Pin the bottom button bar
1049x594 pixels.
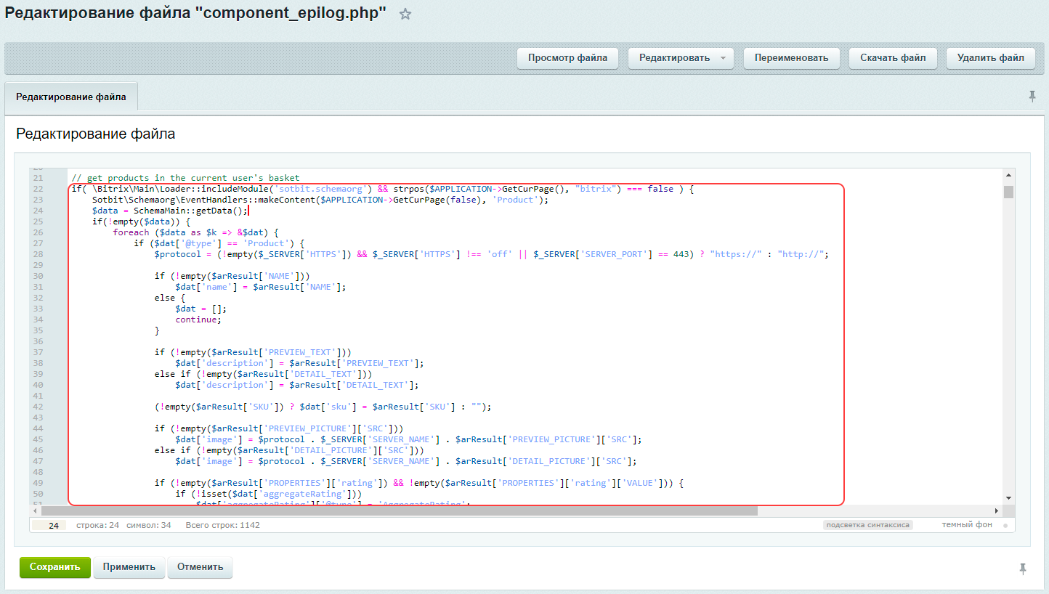pos(1023,569)
